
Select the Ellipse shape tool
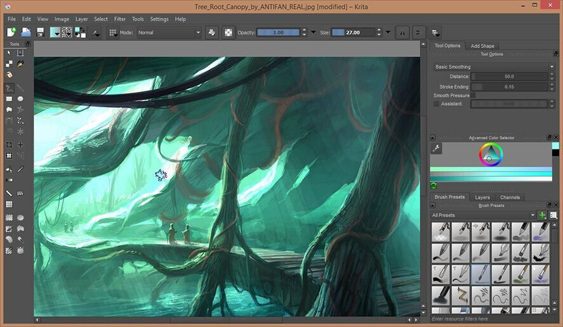pyautogui.click(x=20, y=99)
